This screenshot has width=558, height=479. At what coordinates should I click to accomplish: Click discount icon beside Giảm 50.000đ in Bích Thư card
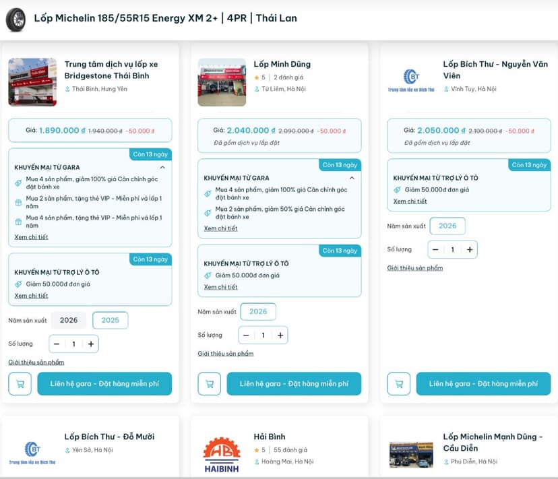pyautogui.click(x=397, y=190)
